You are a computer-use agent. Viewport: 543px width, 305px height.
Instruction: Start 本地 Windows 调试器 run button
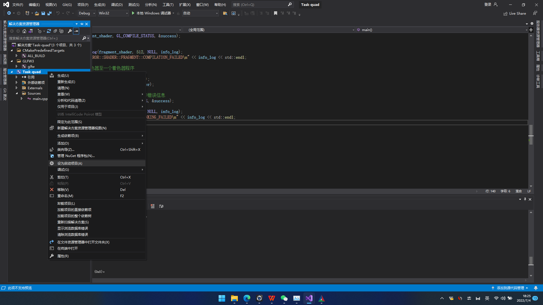pos(153,13)
